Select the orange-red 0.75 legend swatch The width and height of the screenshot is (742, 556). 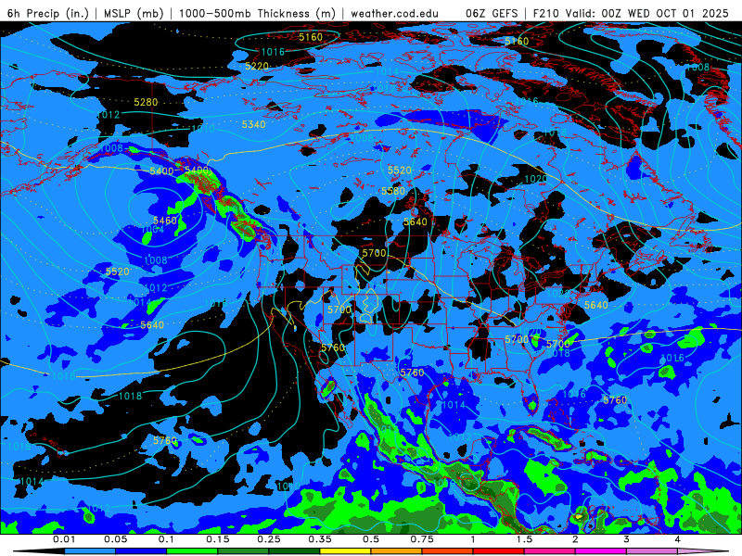click(x=448, y=551)
